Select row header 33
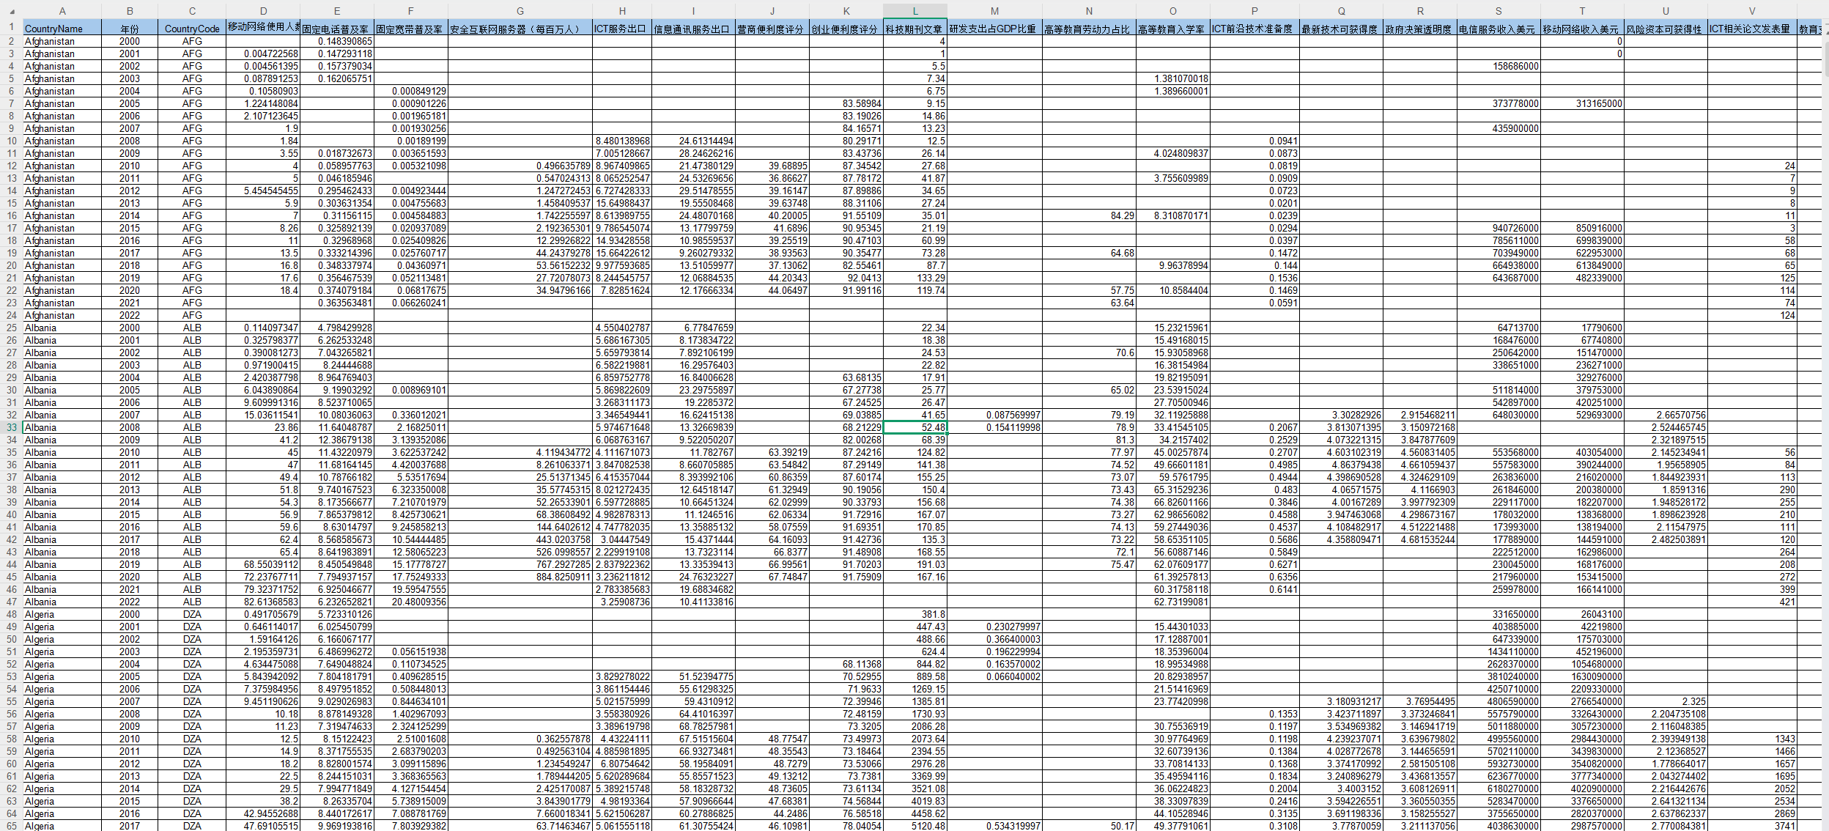This screenshot has width=1829, height=831. [x=11, y=427]
